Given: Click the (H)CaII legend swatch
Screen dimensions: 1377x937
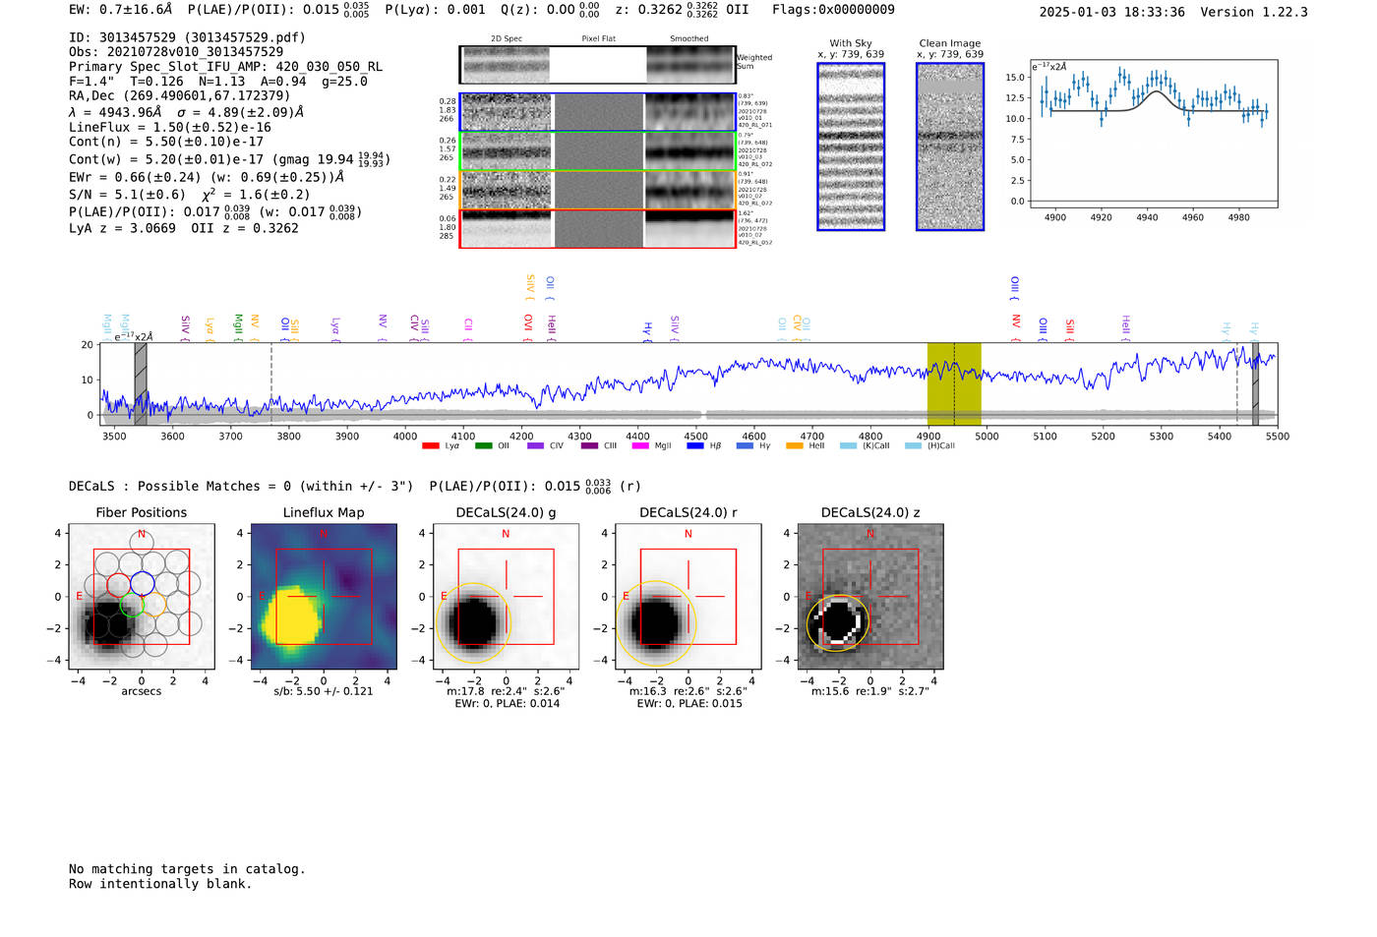Looking at the screenshot, I should pos(913,446).
